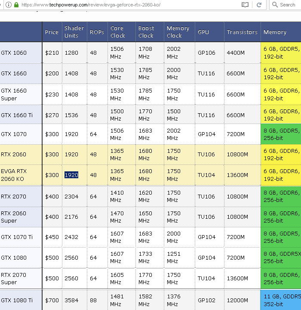Click the GTX 1660 Ti row label
This screenshot has width=301, height=310.
coord(17,115)
